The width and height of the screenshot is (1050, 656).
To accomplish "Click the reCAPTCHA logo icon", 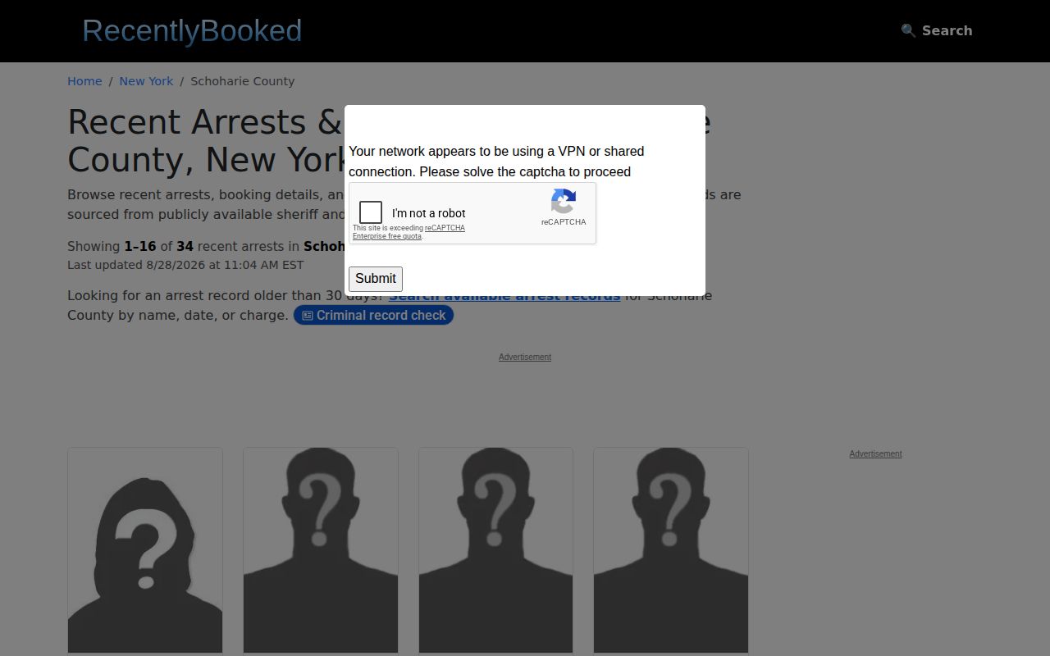I will click(x=564, y=202).
